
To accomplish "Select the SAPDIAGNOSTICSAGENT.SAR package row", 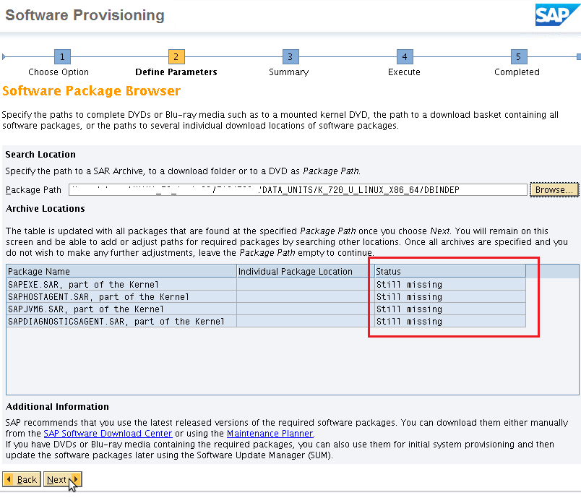I will (x=266, y=321).
